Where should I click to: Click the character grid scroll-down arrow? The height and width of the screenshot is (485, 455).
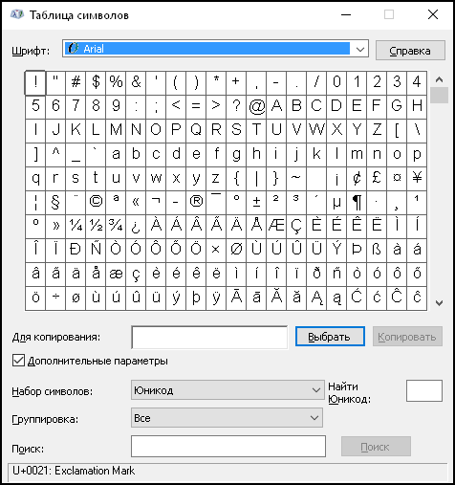(439, 303)
